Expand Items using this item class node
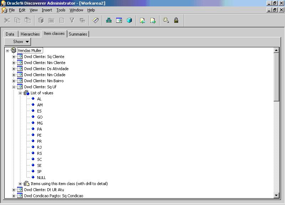The height and width of the screenshot is (205, 285). tap(20, 184)
